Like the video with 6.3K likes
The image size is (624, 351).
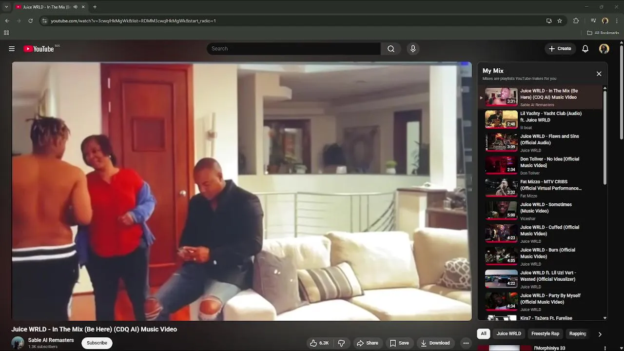[x=319, y=343]
